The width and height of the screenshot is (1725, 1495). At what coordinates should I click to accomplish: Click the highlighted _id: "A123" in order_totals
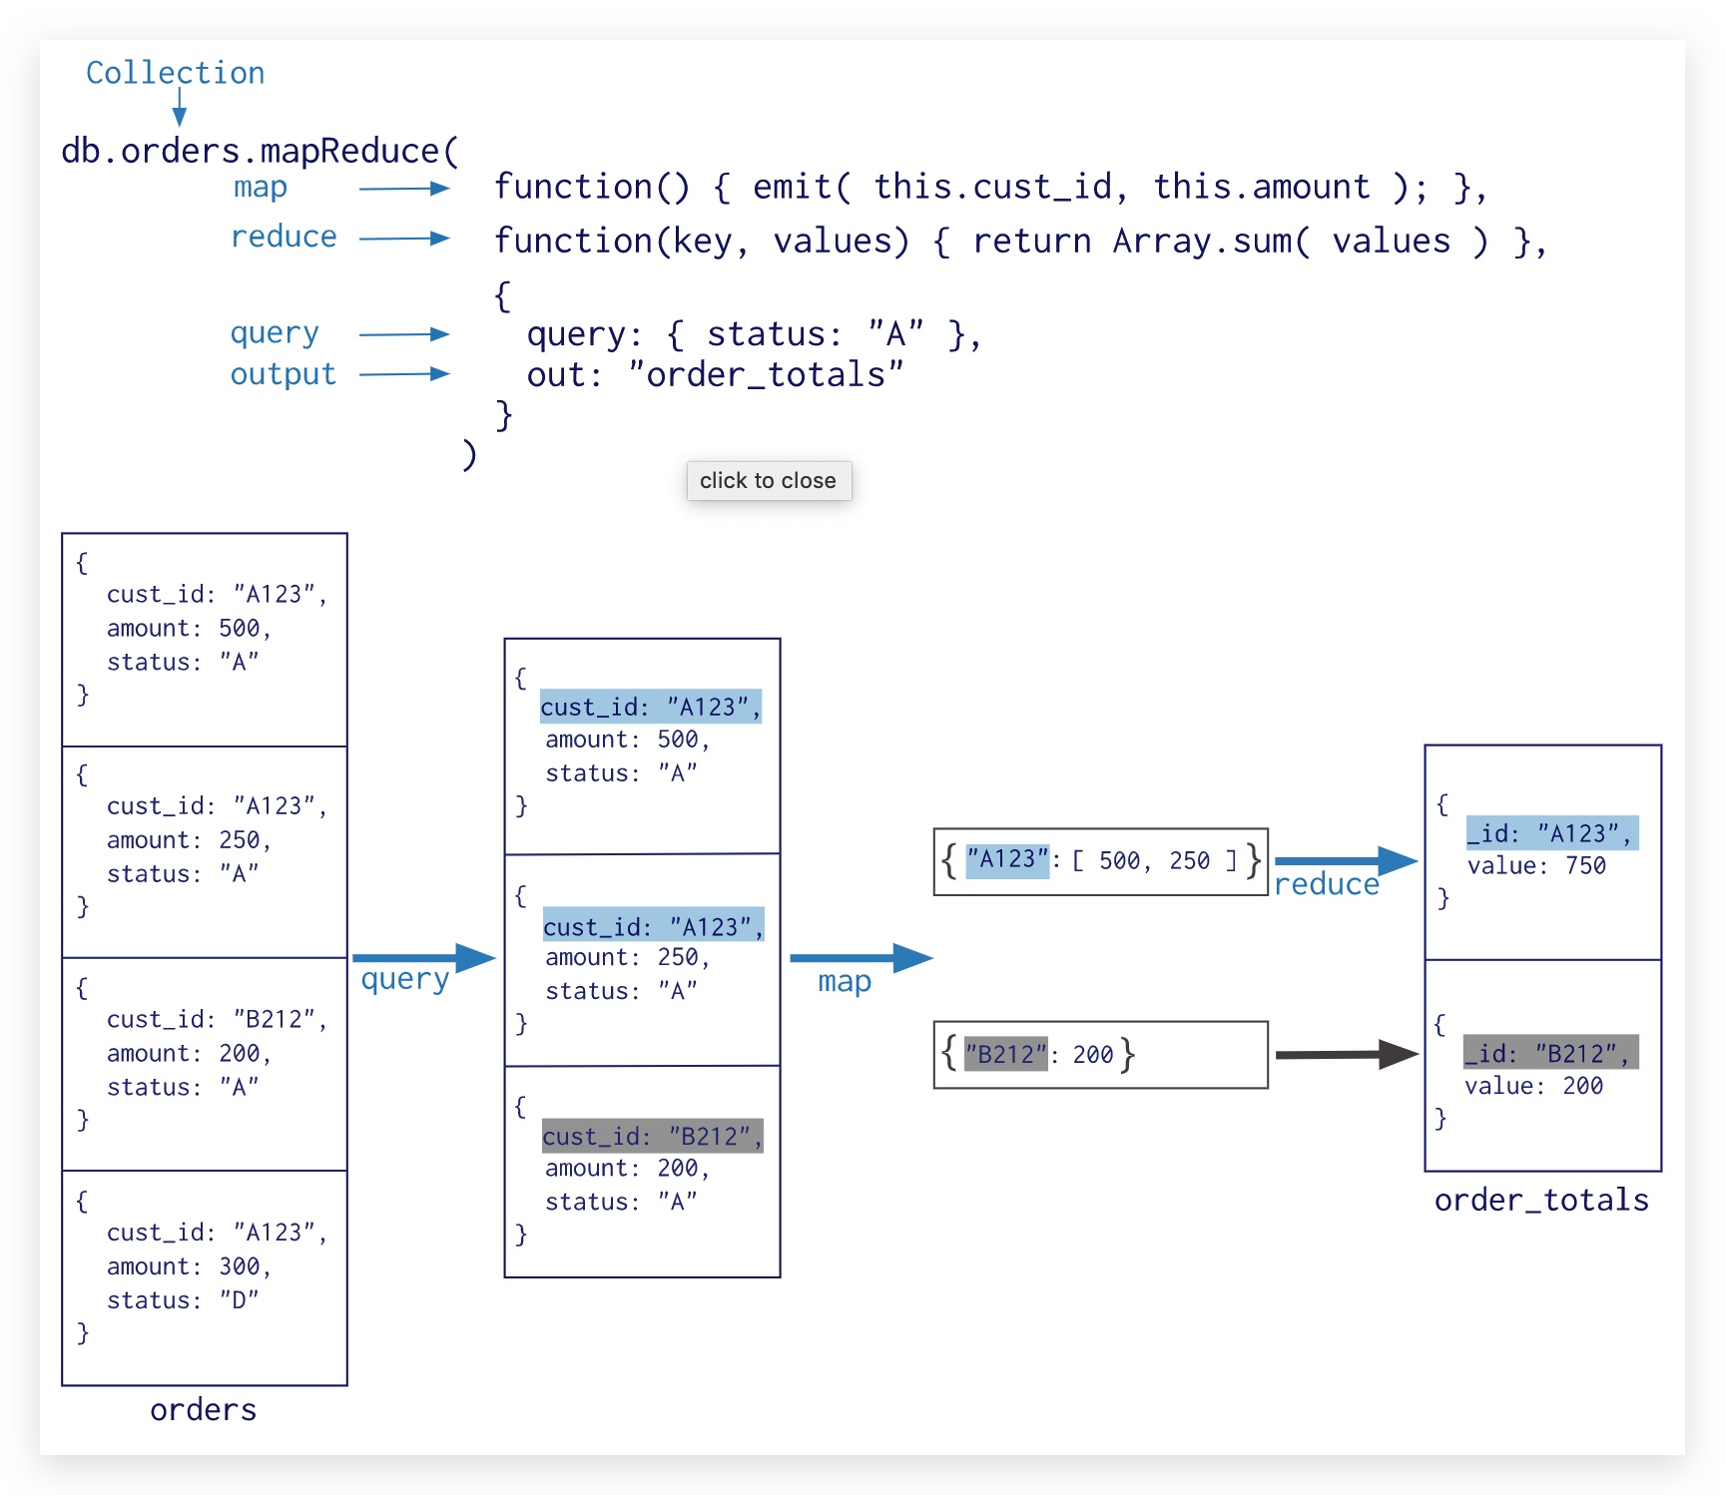(x=1551, y=833)
